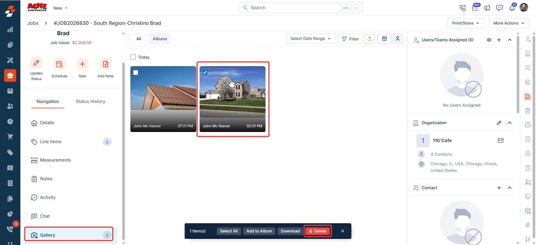Viewport: 536px width, 245px height.
Task: Switch gallery to user grouping icon
Action: 398,39
